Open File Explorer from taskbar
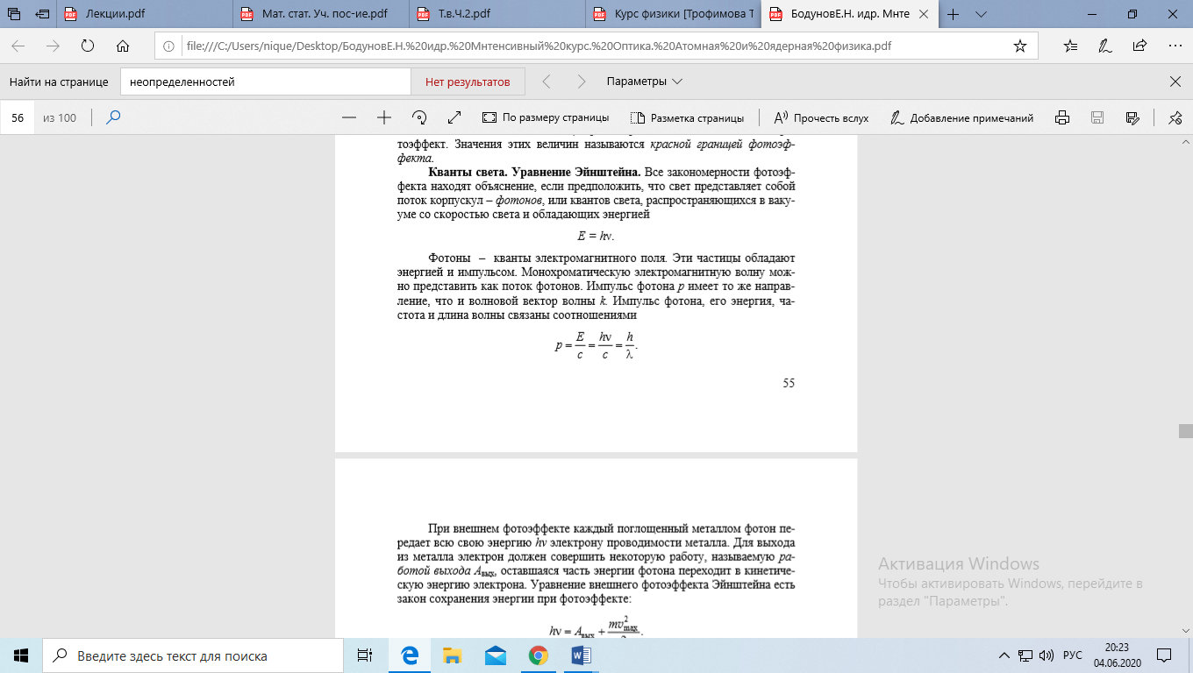This screenshot has height=673, width=1193. click(452, 655)
